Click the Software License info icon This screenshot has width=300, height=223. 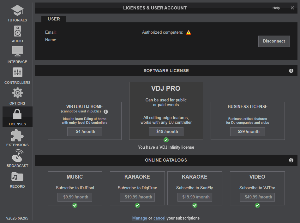(291, 71)
